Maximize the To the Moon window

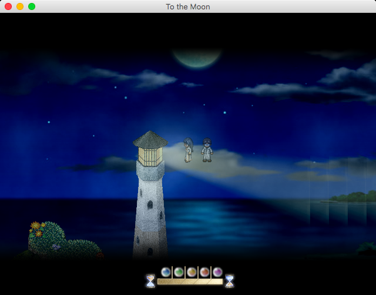[x=32, y=6]
